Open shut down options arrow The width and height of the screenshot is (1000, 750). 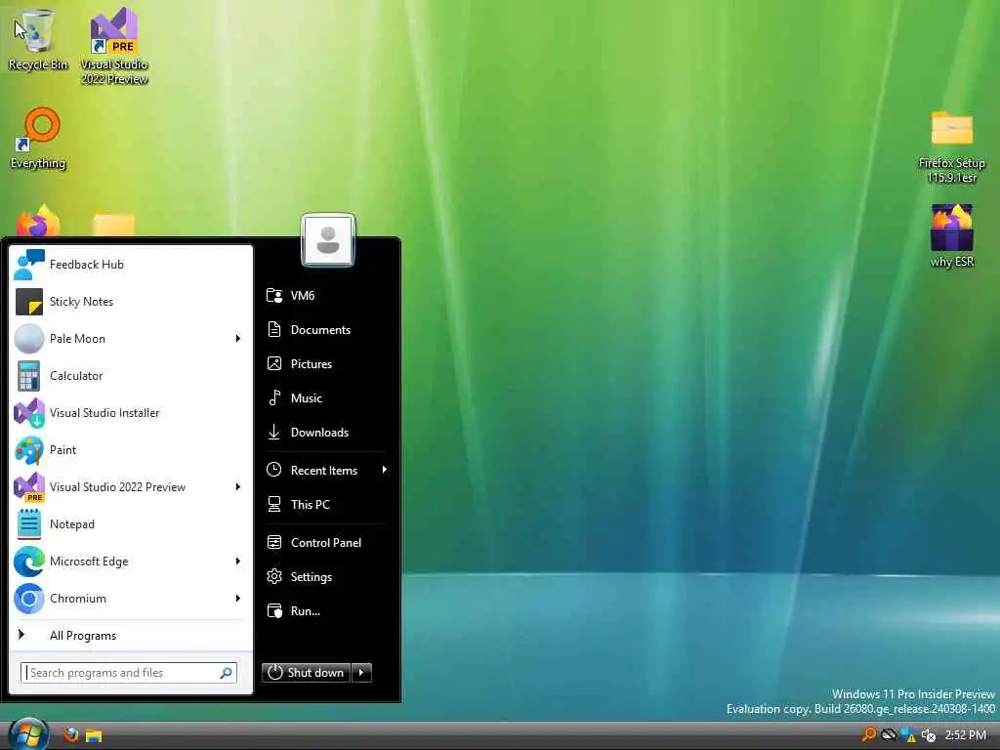[x=361, y=672]
